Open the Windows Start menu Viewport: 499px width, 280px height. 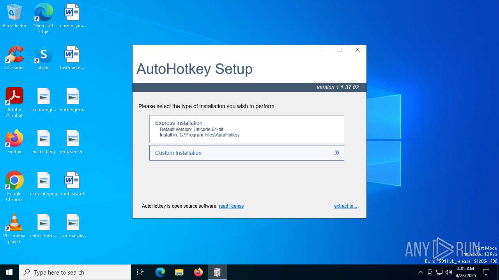coord(9,272)
